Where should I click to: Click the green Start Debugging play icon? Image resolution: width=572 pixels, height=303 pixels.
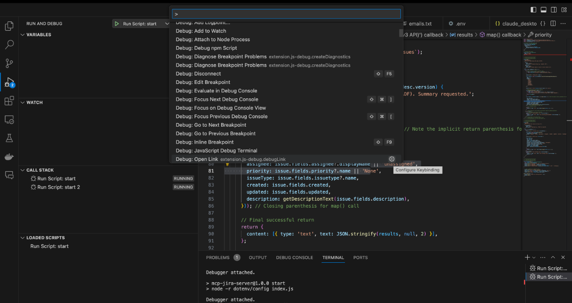[117, 24]
